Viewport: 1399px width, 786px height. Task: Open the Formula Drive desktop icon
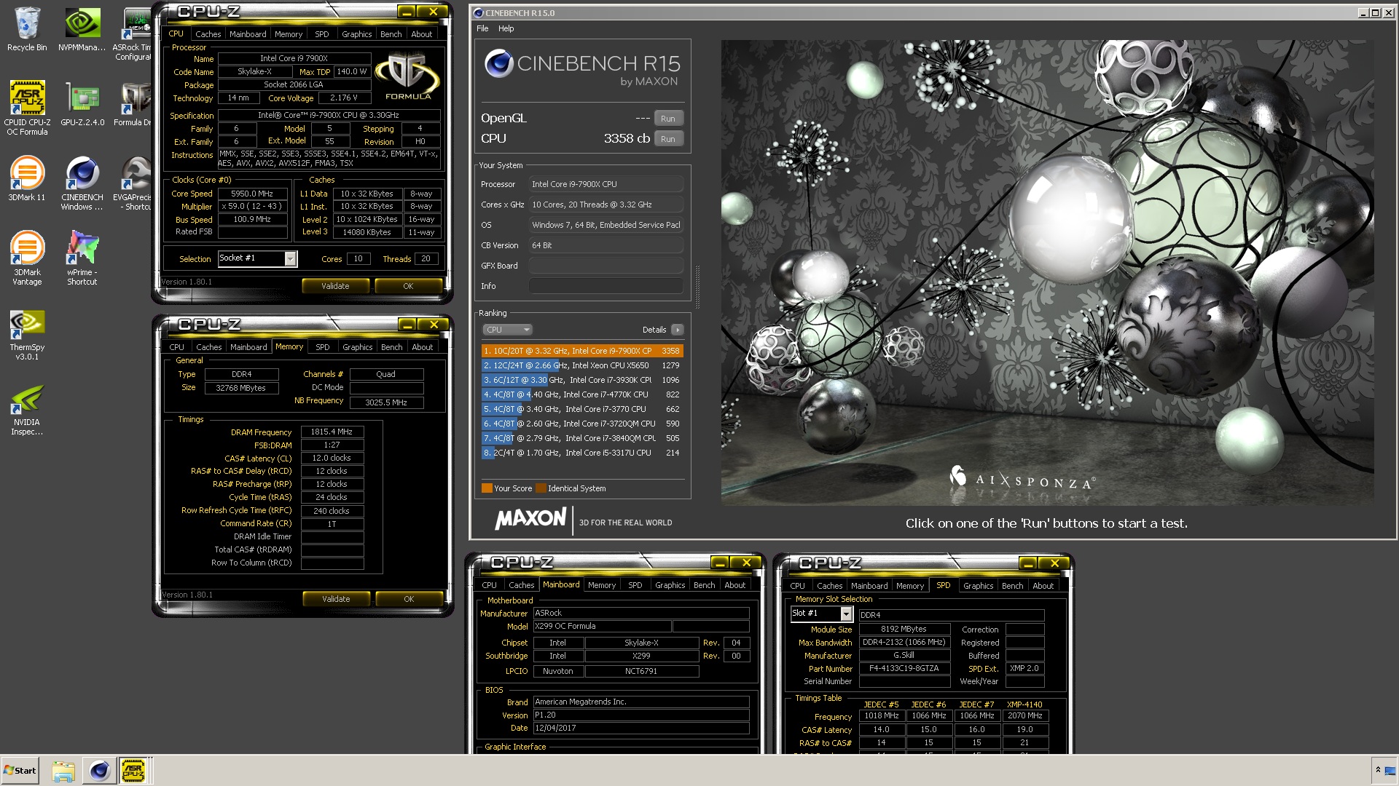(x=133, y=104)
